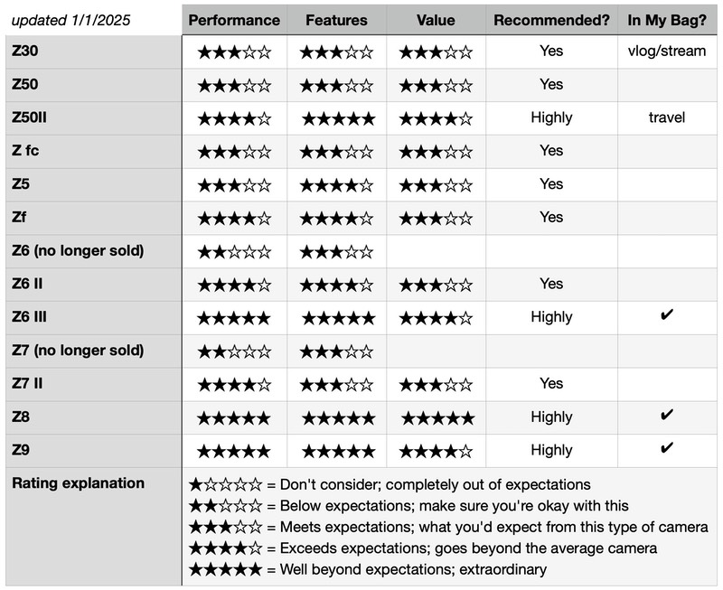Click the Z6 III In My Bag checkmark
The width and height of the screenshot is (723, 590).
pos(667,314)
